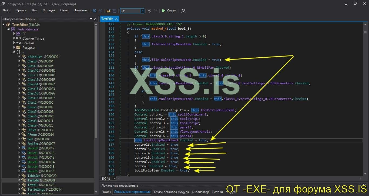Open the Отладка menu

pyautogui.click(x=49, y=10)
